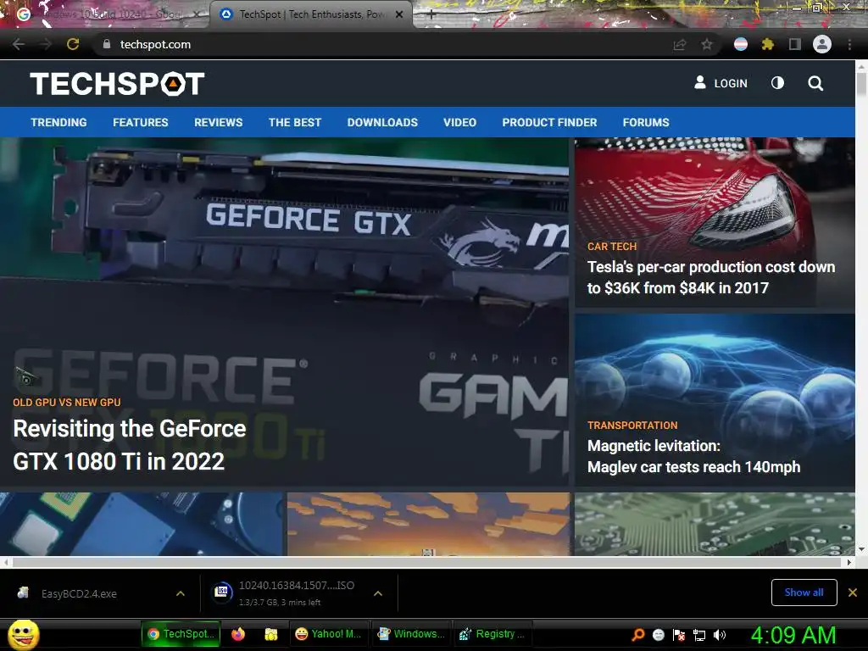Click the 10240.16384 ISO download item
Viewport: 868px width, 651px height.
click(x=285, y=593)
